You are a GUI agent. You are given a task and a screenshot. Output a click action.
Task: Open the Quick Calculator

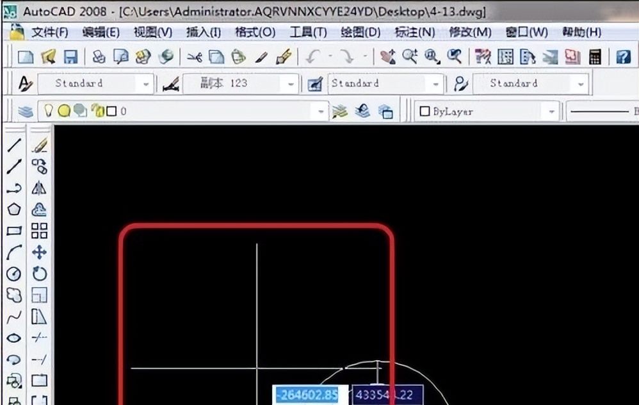click(595, 57)
